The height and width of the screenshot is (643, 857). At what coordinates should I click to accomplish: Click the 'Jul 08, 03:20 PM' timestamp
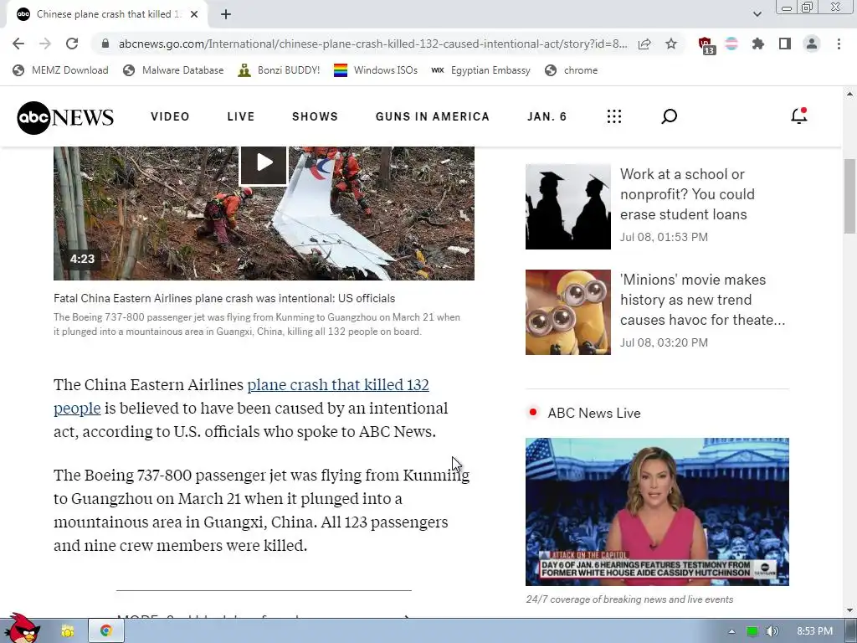click(664, 342)
